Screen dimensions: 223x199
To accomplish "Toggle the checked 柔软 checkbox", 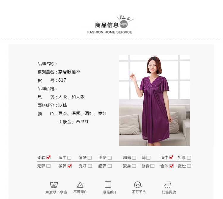I will click(x=48, y=157).
